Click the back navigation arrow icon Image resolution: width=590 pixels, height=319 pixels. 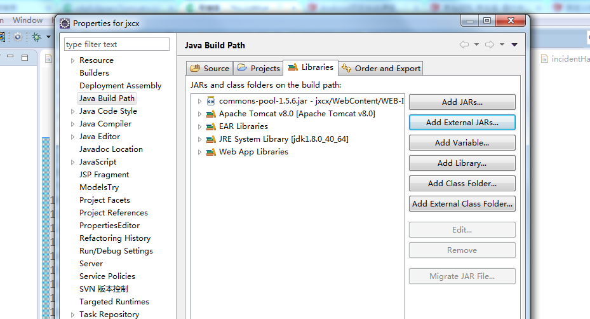coord(464,44)
